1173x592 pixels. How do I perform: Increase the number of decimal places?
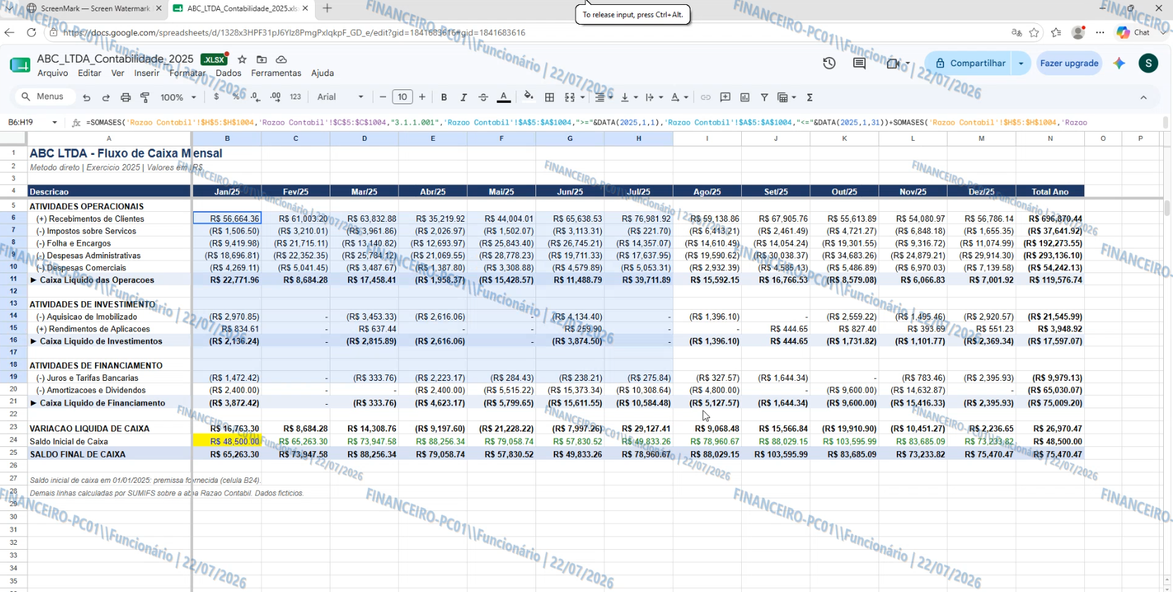(x=275, y=97)
